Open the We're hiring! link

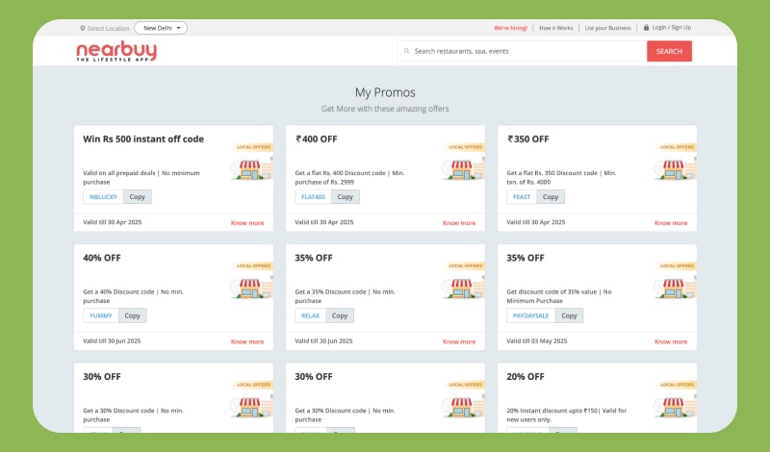[511, 28]
